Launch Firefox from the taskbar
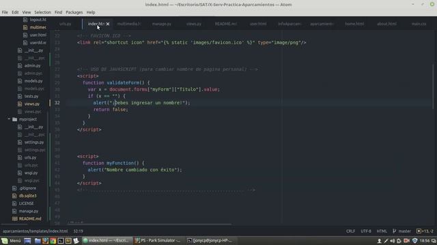Image resolution: width=437 pixels, height=245 pixels. pyautogui.click(x=45, y=240)
